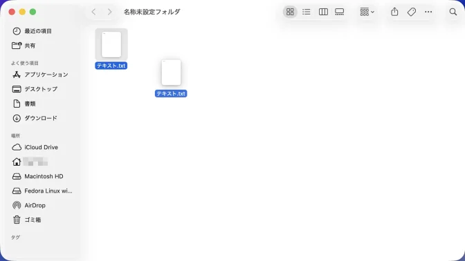Go back with the left chevron
This screenshot has width=465, height=261.
(x=93, y=12)
